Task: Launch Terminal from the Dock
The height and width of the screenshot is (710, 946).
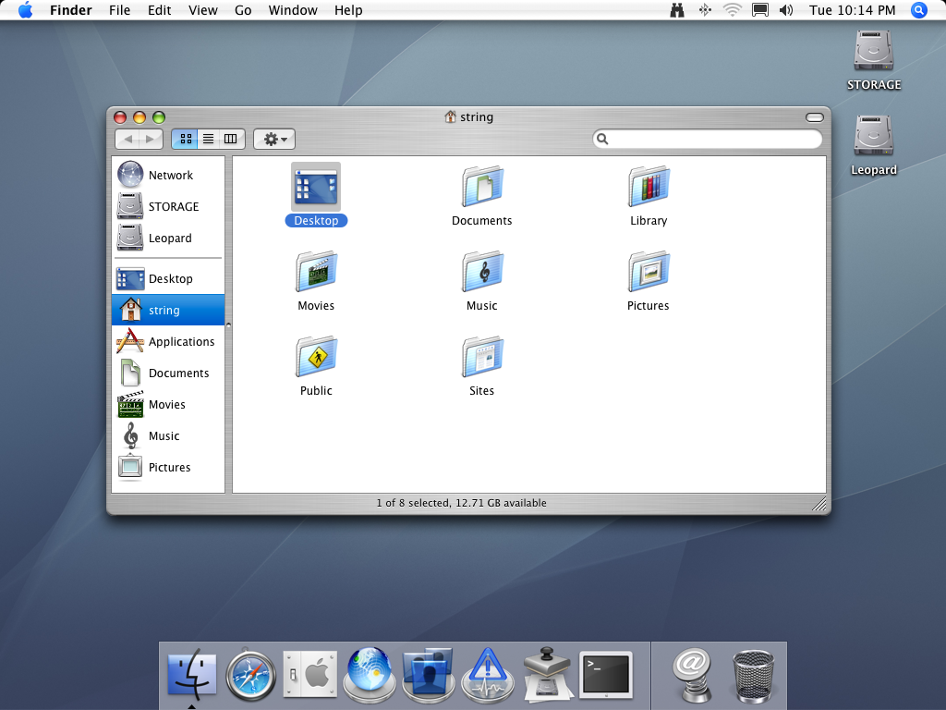Action: 606,674
